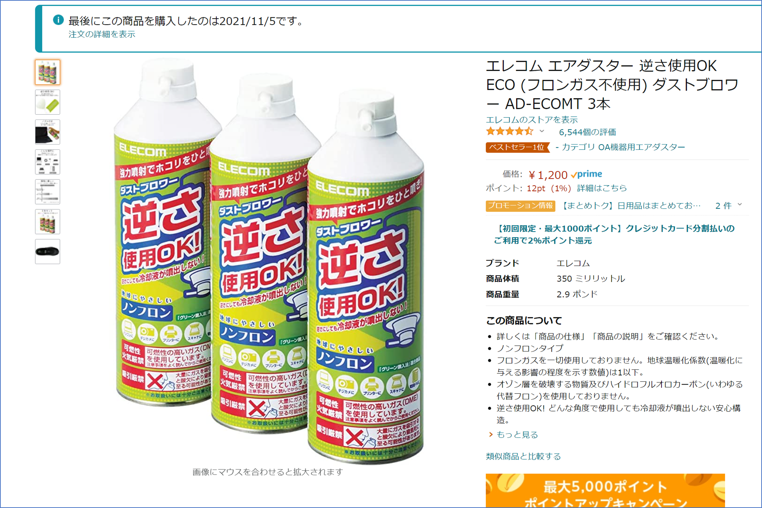The width and height of the screenshot is (762, 508).
Task: Open the 6,544個の評価 reviews link
Action: [x=588, y=132]
